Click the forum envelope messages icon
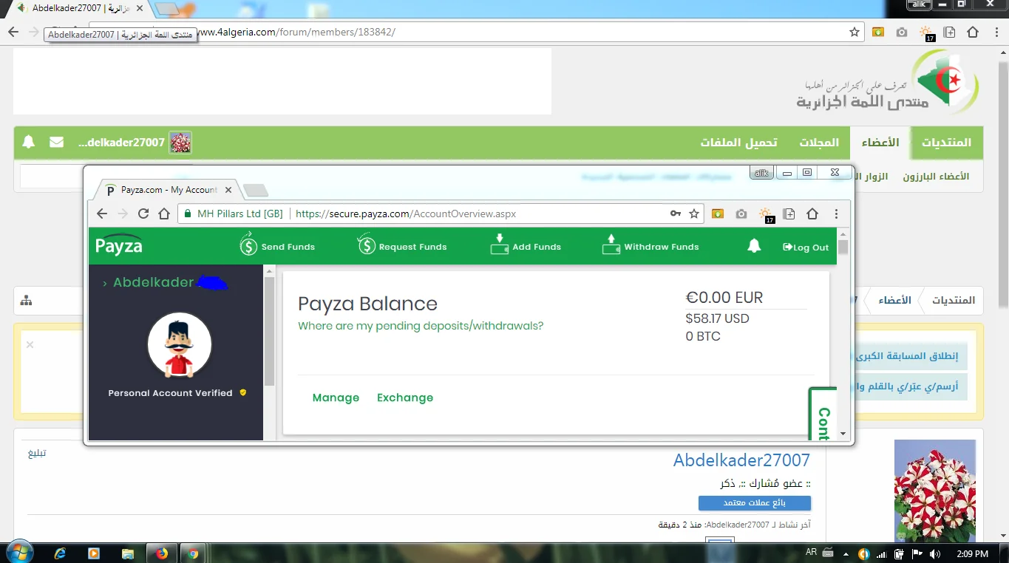Screen dimensions: 1009x563 [x=56, y=142]
